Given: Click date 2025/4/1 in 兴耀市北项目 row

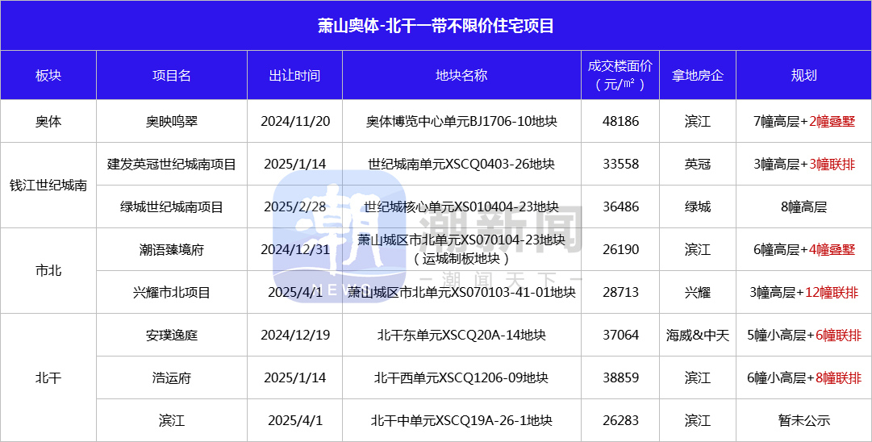Looking at the screenshot, I should (x=294, y=293).
